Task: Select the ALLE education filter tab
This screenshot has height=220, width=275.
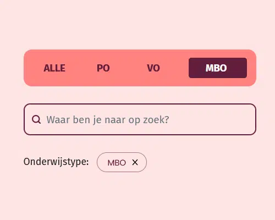Action: coord(54,68)
